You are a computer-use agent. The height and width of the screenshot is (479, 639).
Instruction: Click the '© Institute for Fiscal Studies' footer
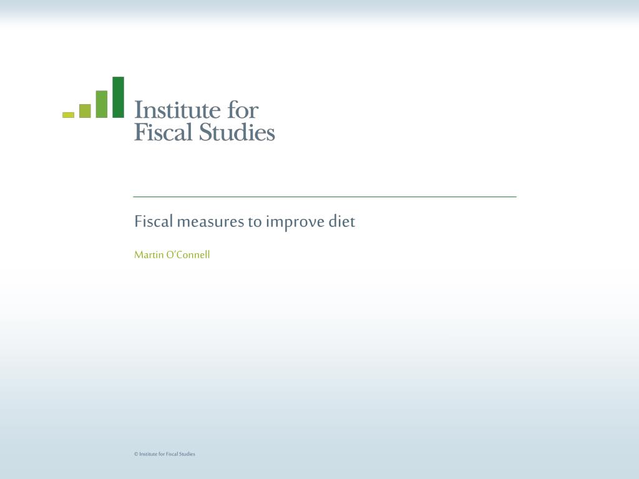(x=165, y=454)
